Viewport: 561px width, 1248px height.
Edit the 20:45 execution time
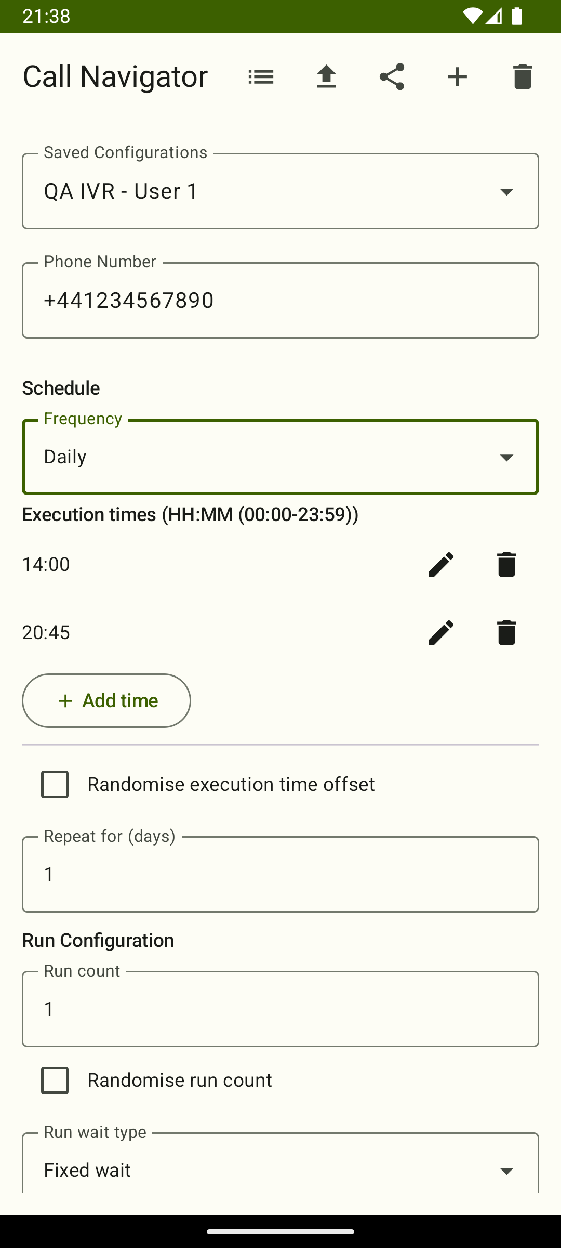(440, 632)
